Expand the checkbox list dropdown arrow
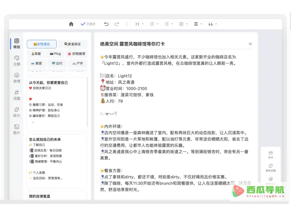 tap(187, 24)
